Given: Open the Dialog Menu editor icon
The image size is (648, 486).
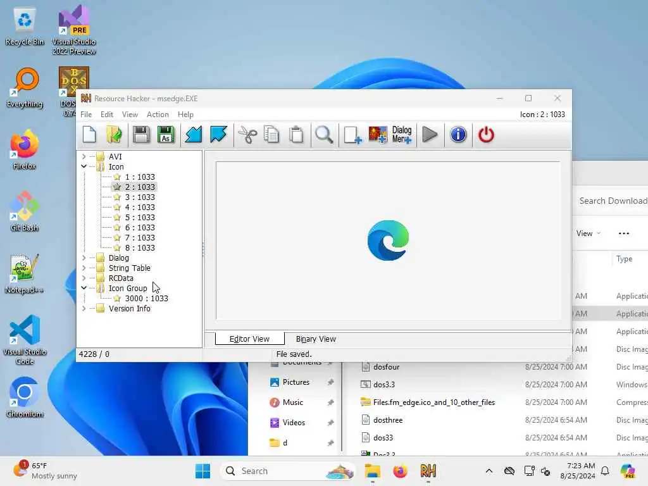Looking at the screenshot, I should [x=402, y=135].
